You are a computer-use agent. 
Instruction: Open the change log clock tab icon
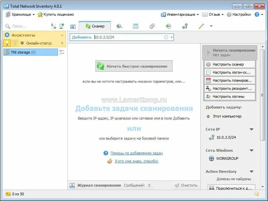[x=169, y=26]
